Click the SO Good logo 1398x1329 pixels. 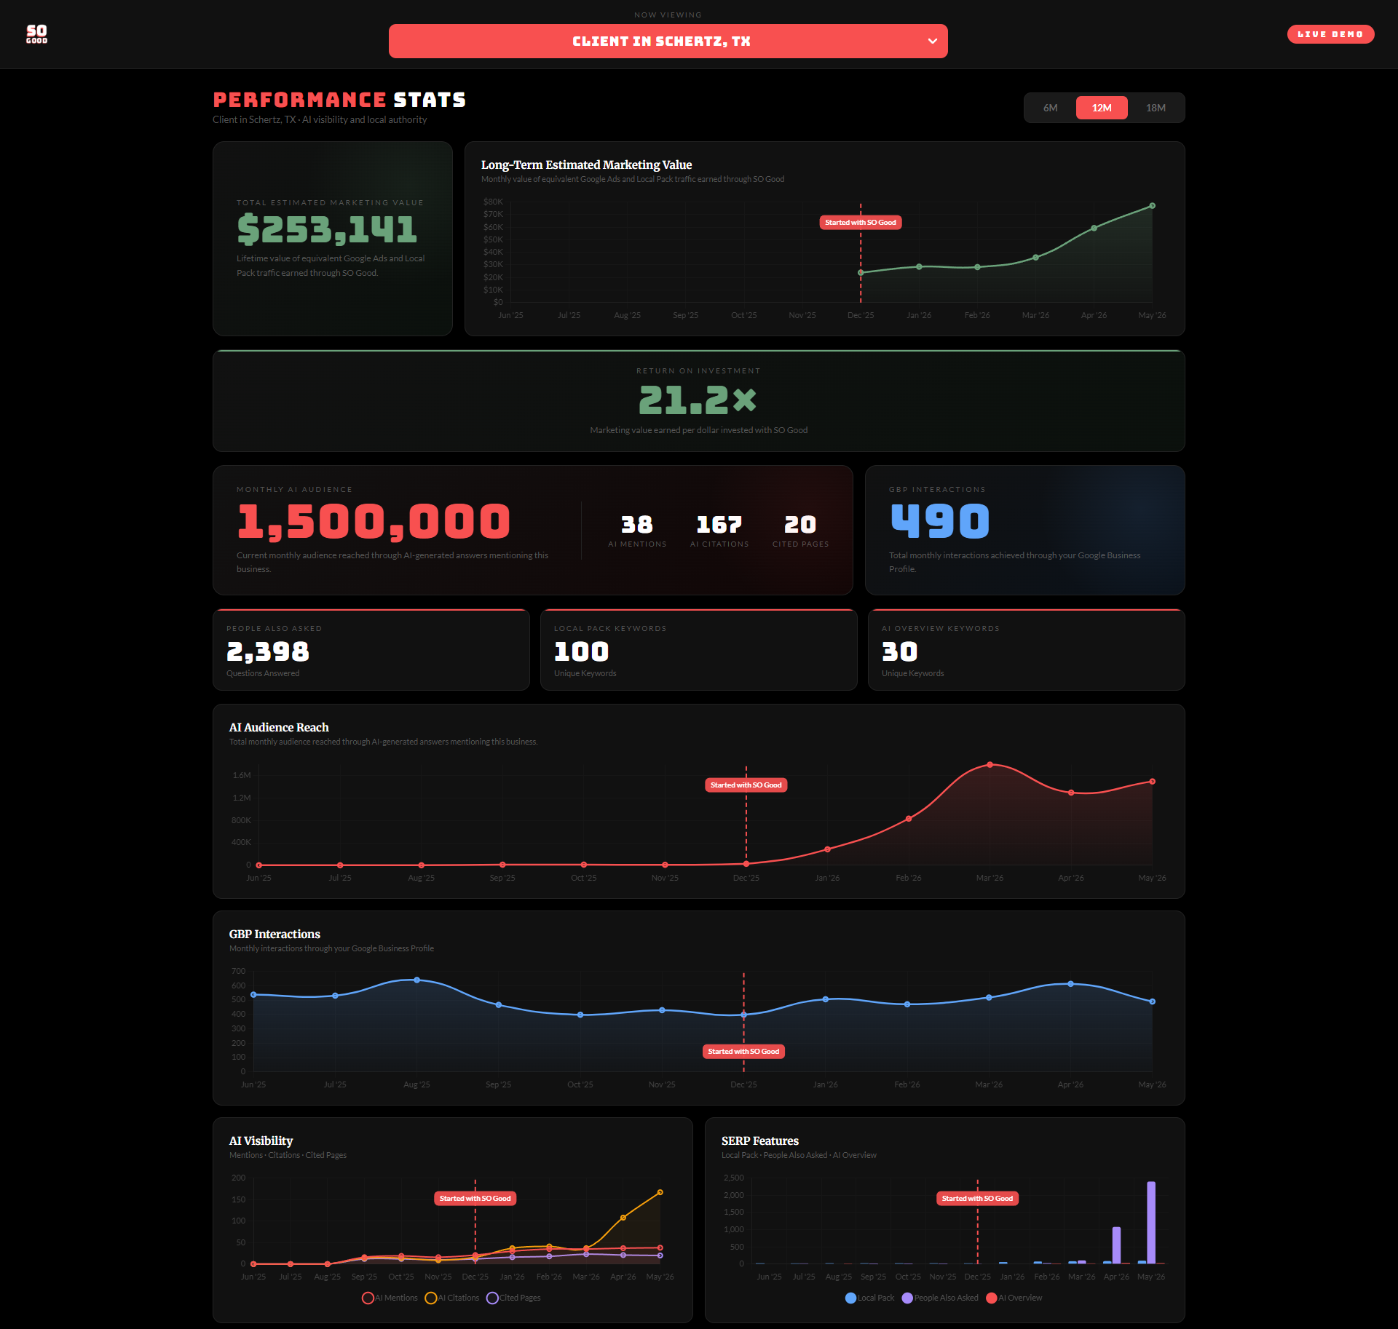click(x=36, y=34)
